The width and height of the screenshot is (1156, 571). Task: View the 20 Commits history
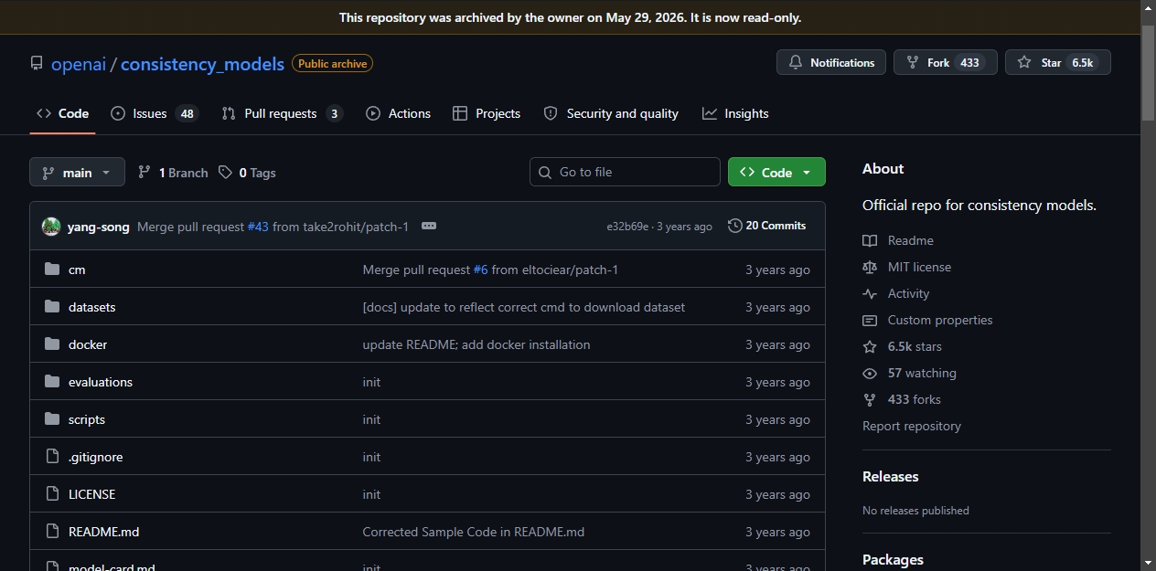tap(766, 226)
